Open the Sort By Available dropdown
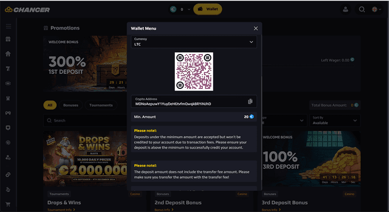 (335, 121)
